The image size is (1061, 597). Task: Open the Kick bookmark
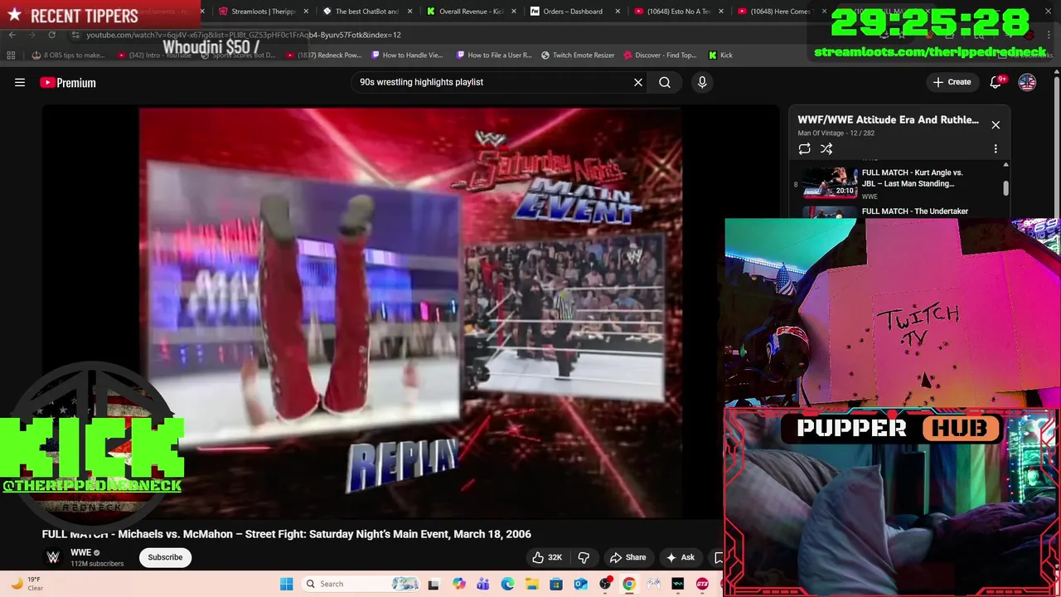(720, 56)
